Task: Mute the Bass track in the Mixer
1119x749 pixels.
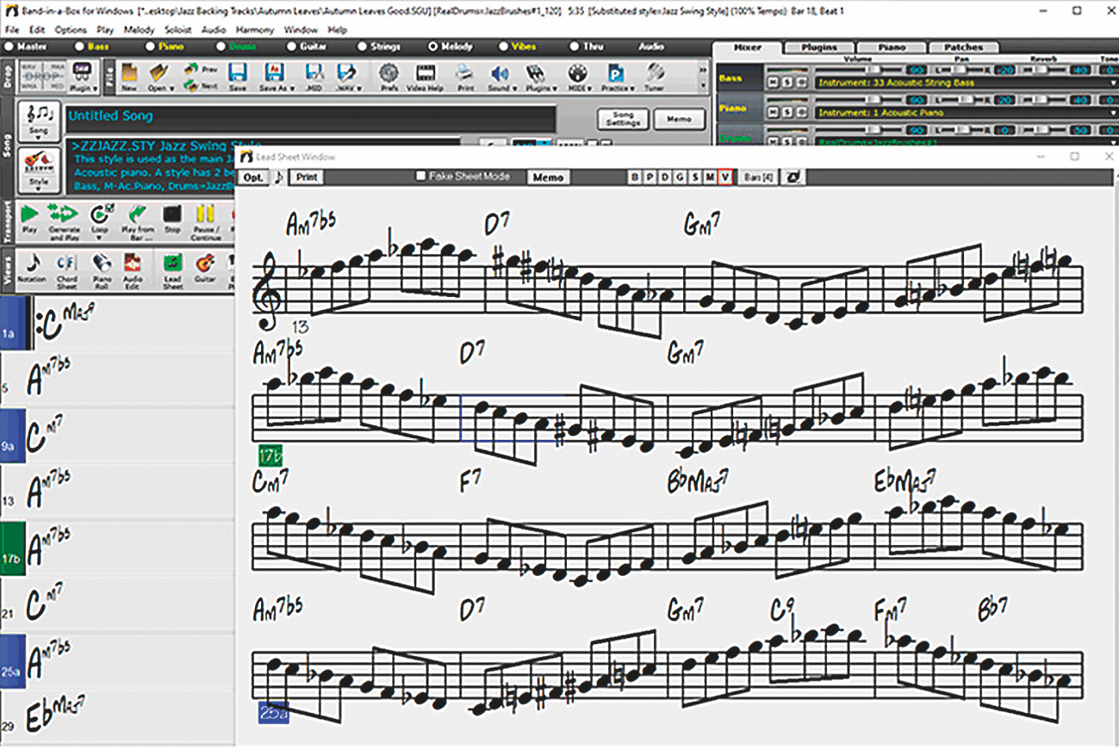Action: click(x=771, y=83)
